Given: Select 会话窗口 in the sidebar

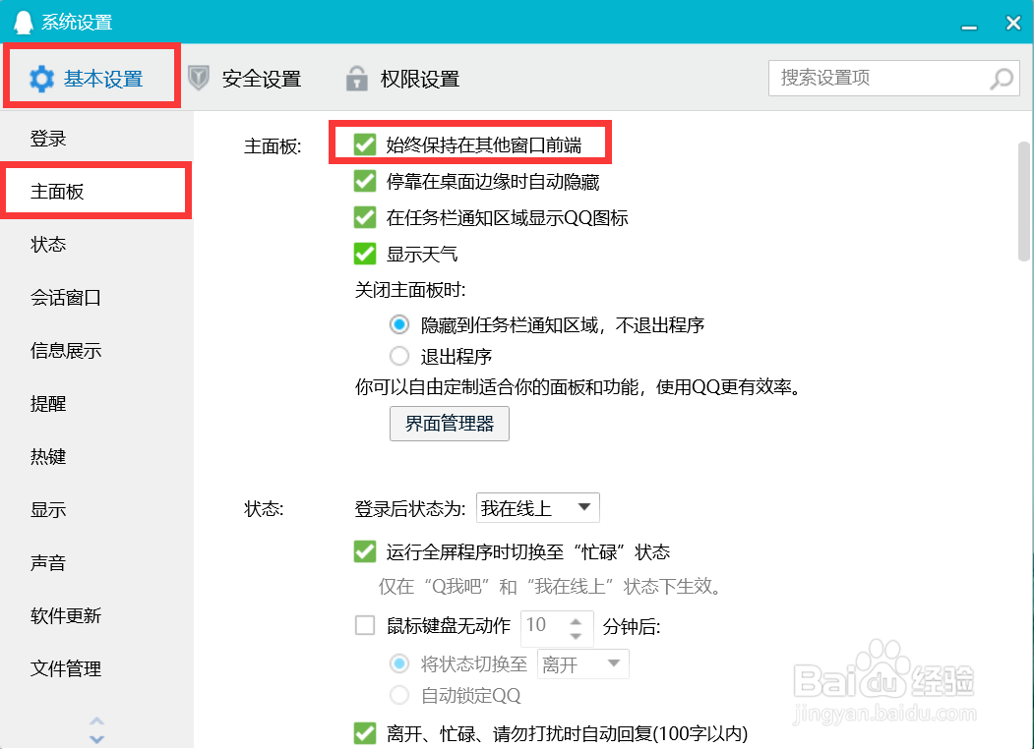Looking at the screenshot, I should (x=97, y=298).
